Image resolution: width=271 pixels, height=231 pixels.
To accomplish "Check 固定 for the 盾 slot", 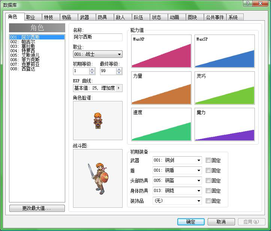I will (x=208, y=171).
